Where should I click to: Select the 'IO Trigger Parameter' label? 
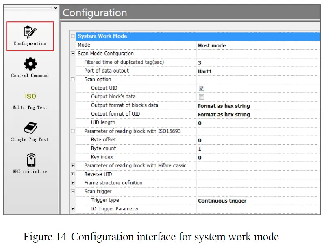(115, 209)
